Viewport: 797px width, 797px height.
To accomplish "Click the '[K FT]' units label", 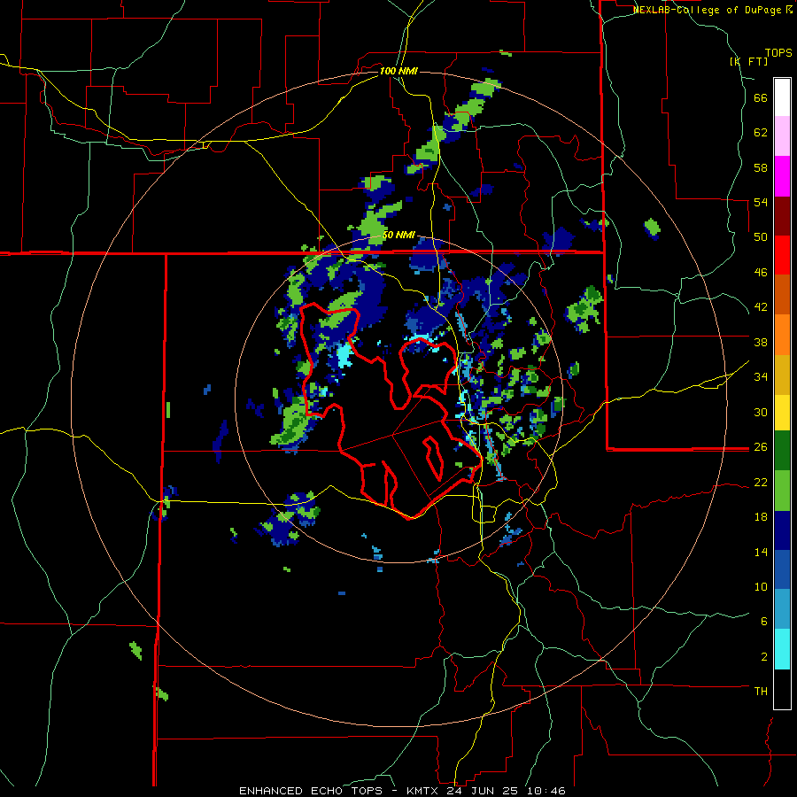I will [748, 61].
